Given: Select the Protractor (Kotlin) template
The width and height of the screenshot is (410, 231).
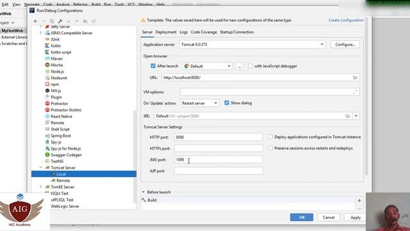Looking at the screenshot, I should click(66, 110).
